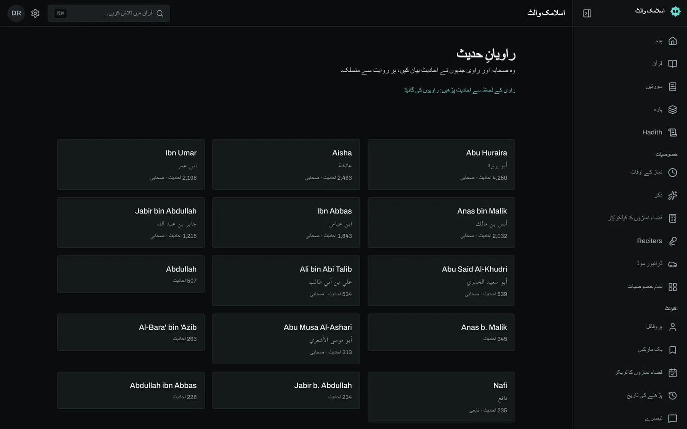Select the Surahs list icon
Image resolution: width=687 pixels, height=429 pixels.
[x=672, y=87]
